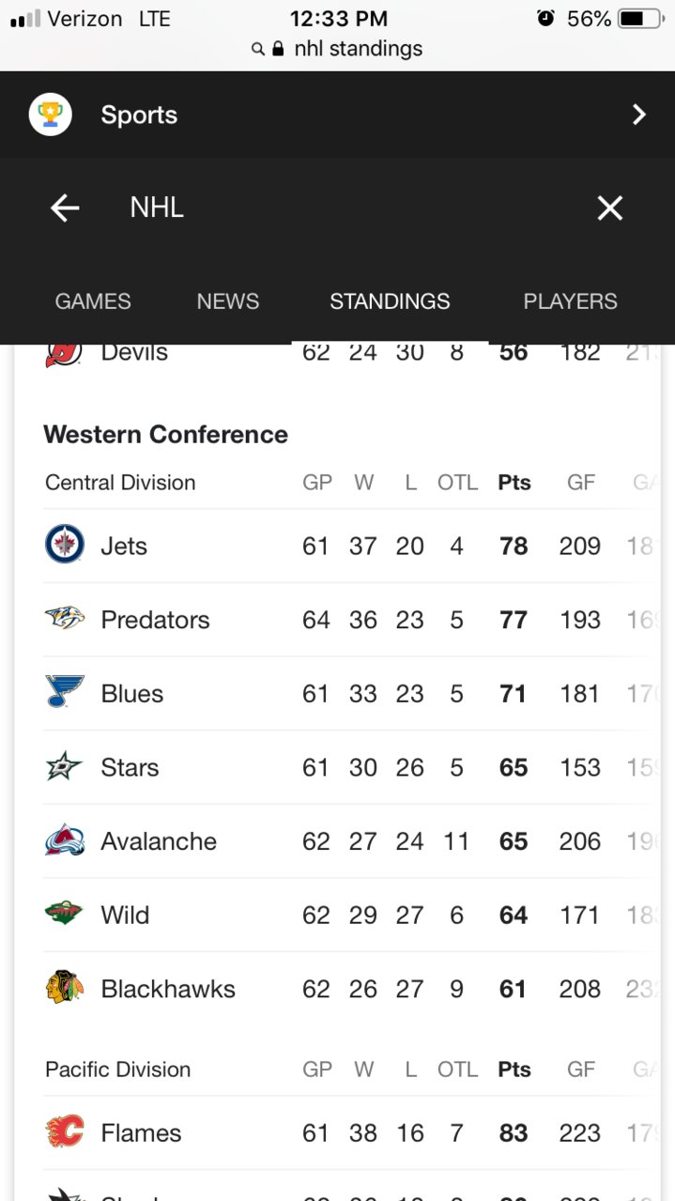Tap the Sports trophy icon
Viewport: 675px width, 1201px height.
[x=51, y=115]
